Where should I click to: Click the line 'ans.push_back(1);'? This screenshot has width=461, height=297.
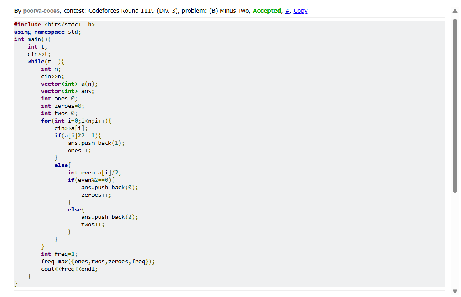pos(96,143)
